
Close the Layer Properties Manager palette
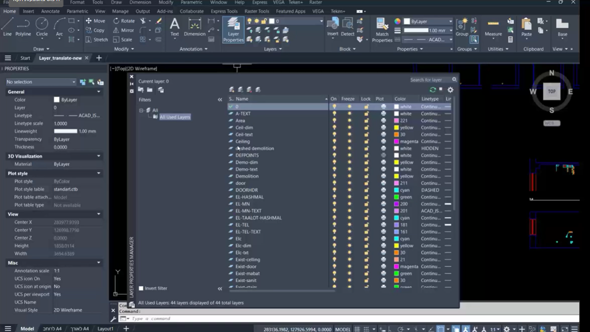pyautogui.click(x=132, y=76)
